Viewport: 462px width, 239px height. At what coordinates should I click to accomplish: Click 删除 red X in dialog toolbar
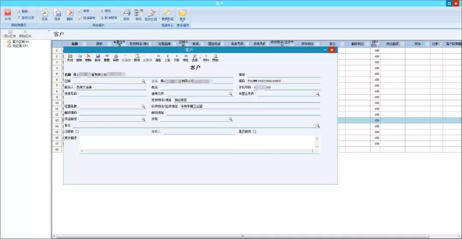click(x=89, y=58)
